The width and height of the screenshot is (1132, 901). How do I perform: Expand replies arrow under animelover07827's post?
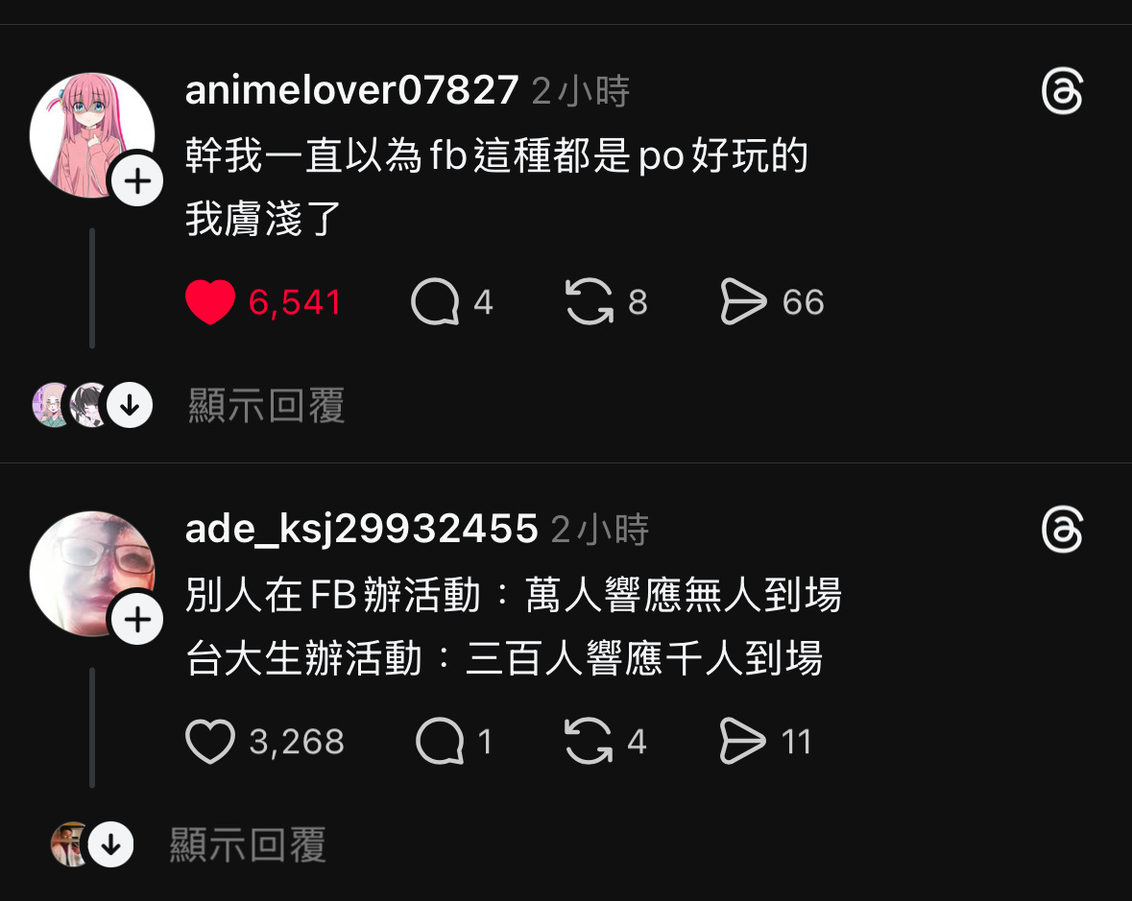130,406
